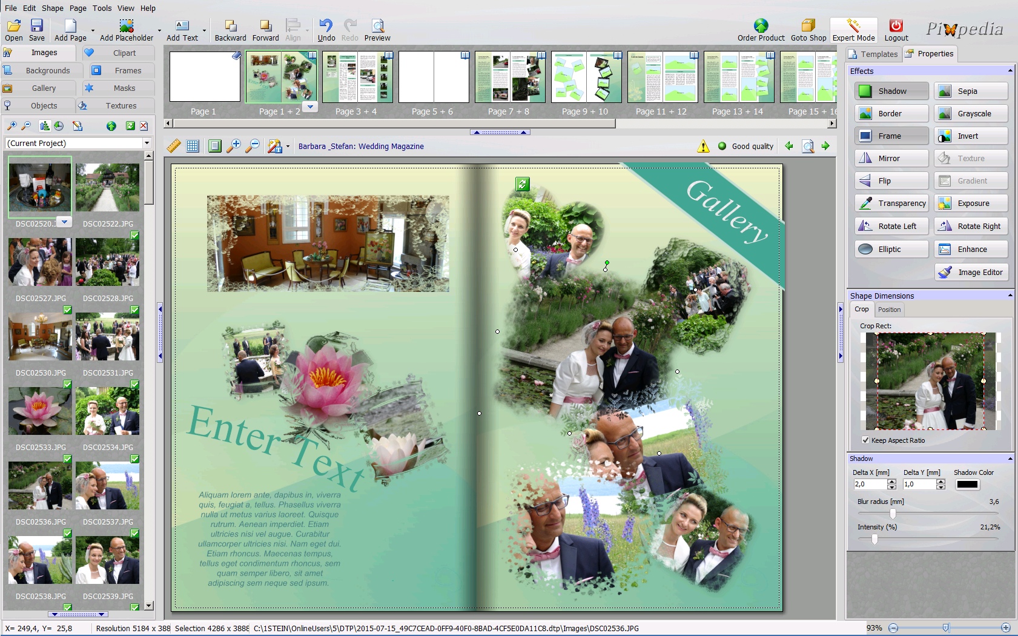The height and width of the screenshot is (636, 1018).
Task: Insert an image placeholder with Add Placeholder
Action: coord(127,30)
